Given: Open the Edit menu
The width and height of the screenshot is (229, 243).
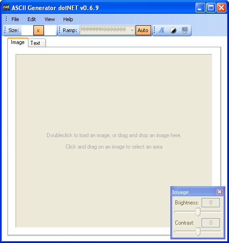Looking at the screenshot, I should [32, 19].
